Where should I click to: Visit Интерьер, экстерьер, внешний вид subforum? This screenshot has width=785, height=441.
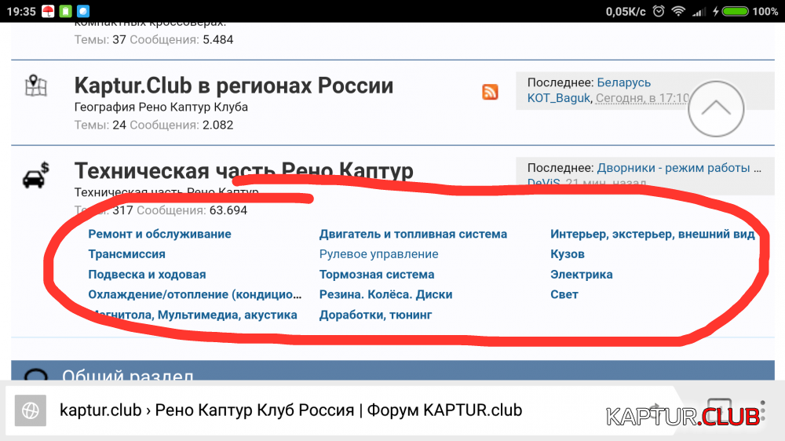coord(652,234)
